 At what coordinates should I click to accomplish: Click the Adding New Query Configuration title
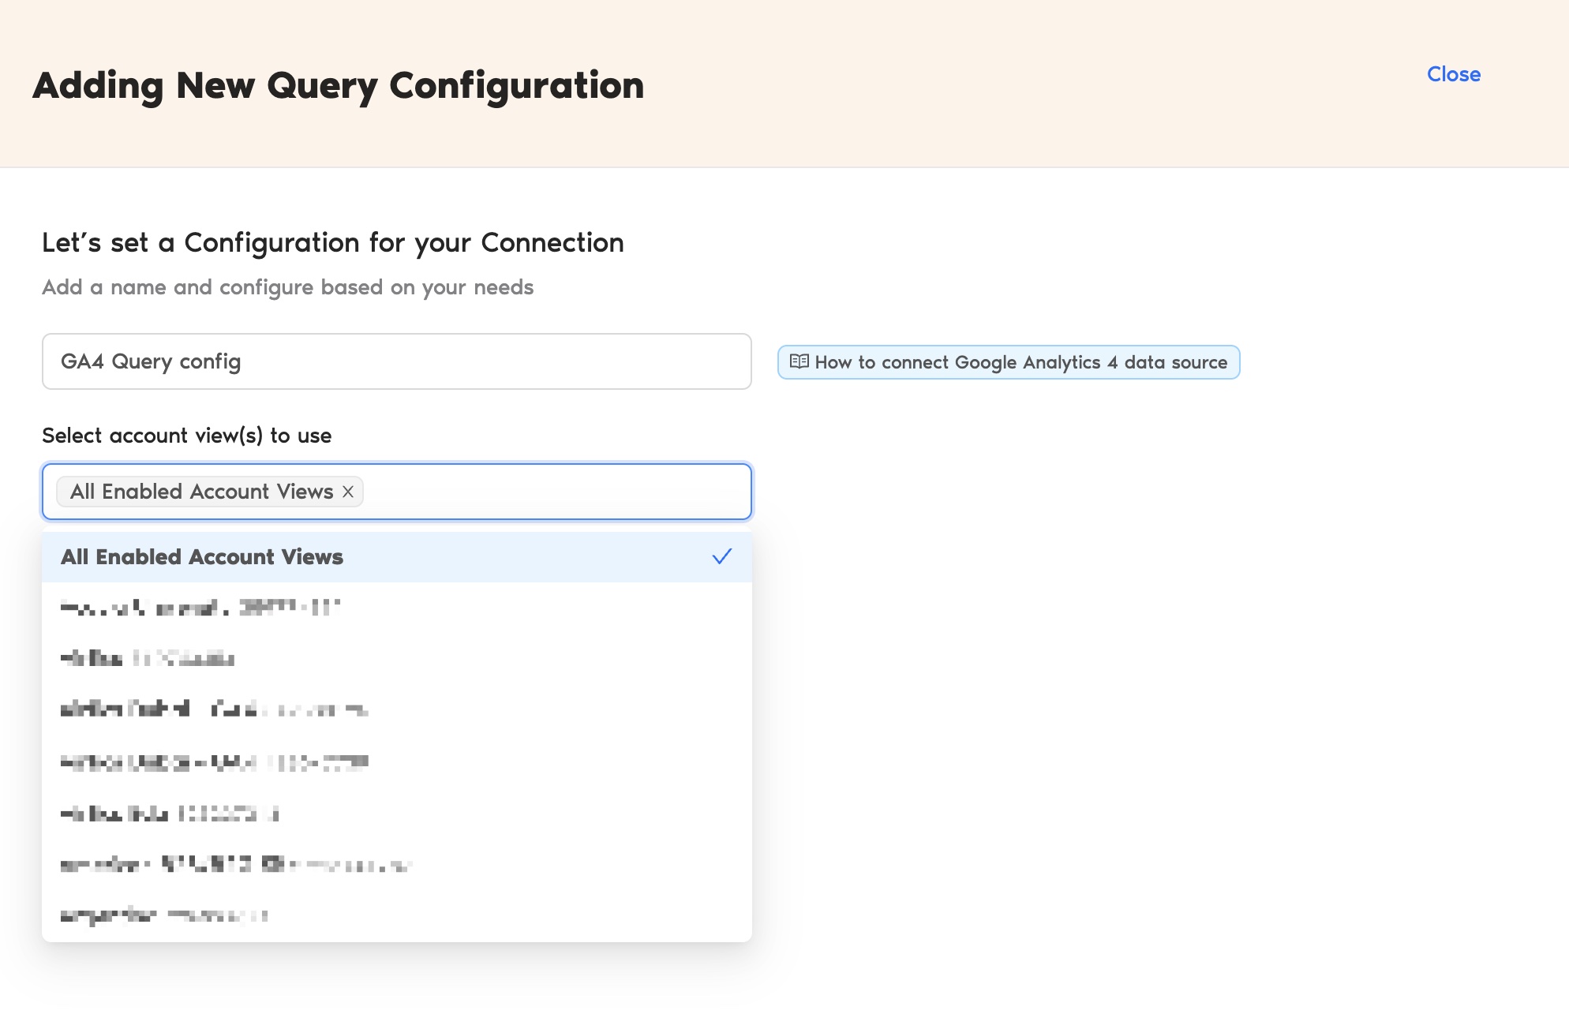tap(338, 85)
